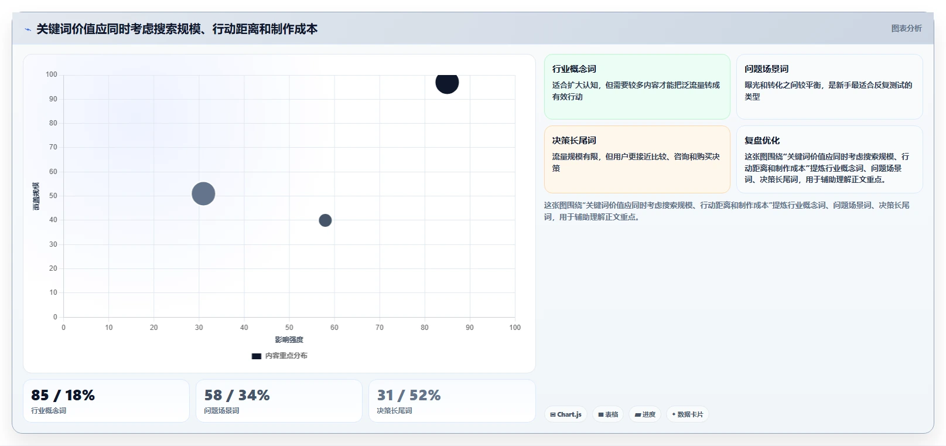Click the icon in the 进度 tag
Viewport: 946px width, 446px height.
(638, 414)
